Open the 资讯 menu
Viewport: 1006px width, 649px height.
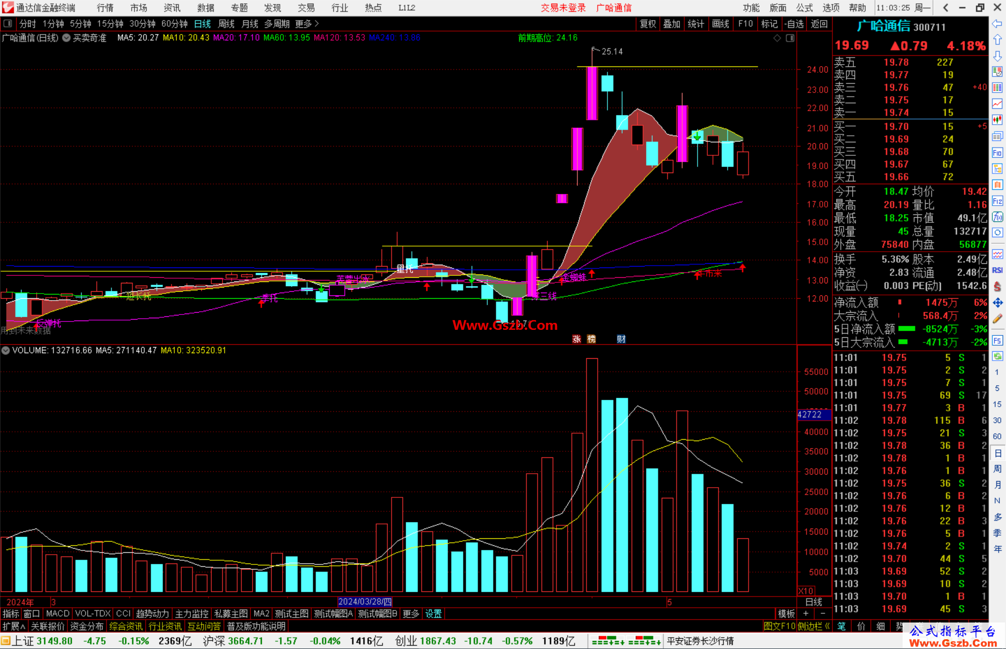172,8
